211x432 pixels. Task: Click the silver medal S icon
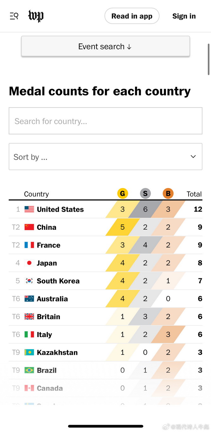[x=145, y=194]
